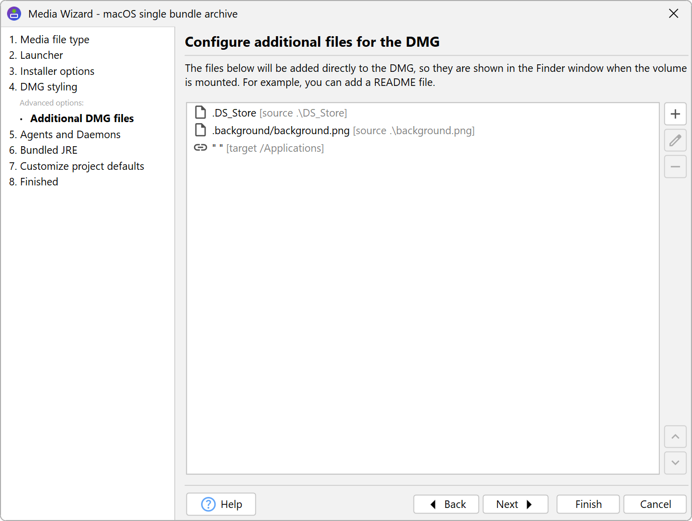This screenshot has height=521, width=692.
Task: Select the Bundled JRE step
Action: coord(43,150)
